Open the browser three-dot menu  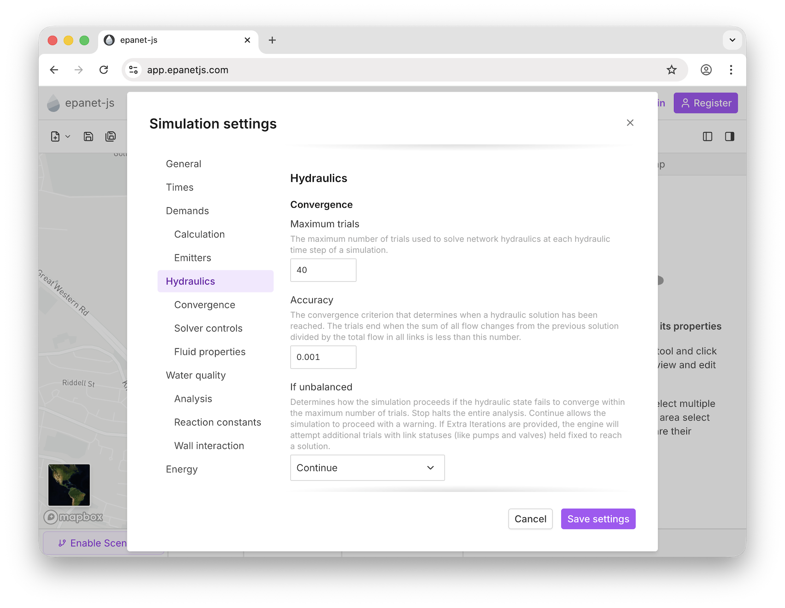click(x=731, y=70)
